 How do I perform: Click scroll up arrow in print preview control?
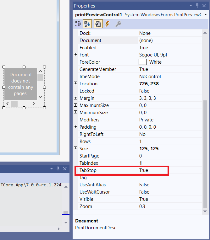tap(40, 71)
